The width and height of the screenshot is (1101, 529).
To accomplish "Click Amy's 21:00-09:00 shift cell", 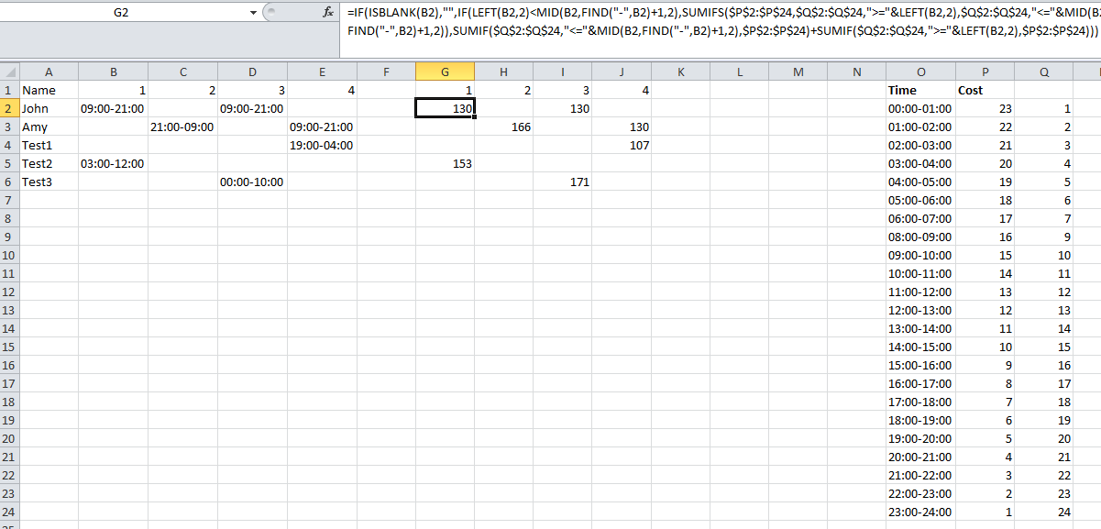I will (182, 127).
